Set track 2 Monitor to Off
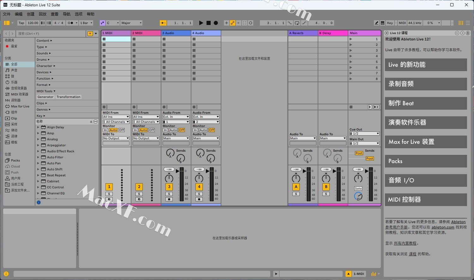474x280 pixels. click(152, 130)
